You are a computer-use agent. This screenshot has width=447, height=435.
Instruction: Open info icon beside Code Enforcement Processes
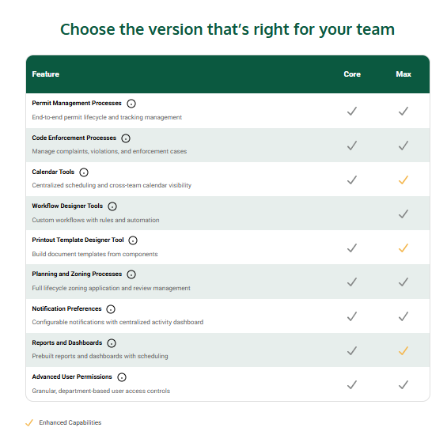126,138
